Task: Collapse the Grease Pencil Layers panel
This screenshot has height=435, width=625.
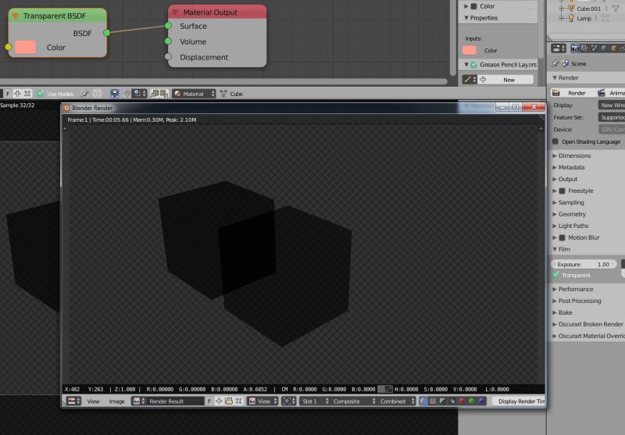Action: pos(466,65)
